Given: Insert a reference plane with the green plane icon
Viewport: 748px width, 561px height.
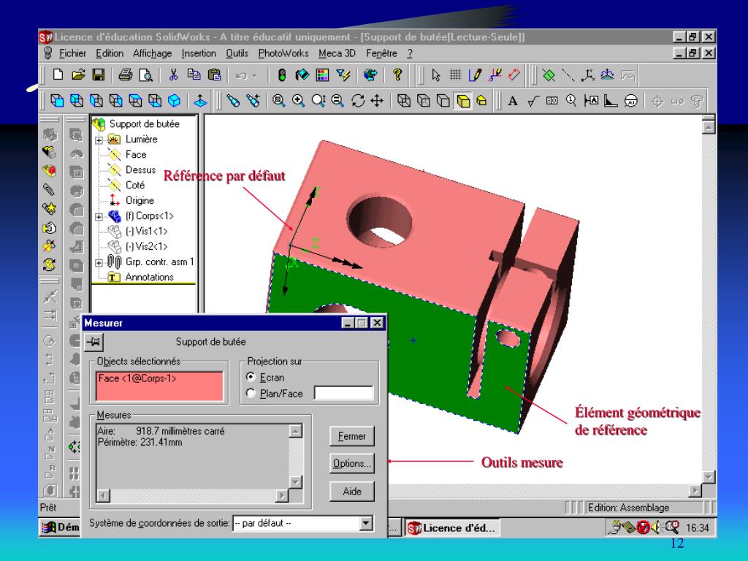Looking at the screenshot, I should 549,75.
